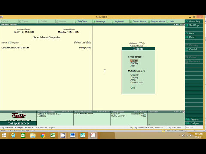The height and width of the screenshot is (154, 206).
Task: Click the M: E-Mail toolbar button
Action: pos(46,21)
